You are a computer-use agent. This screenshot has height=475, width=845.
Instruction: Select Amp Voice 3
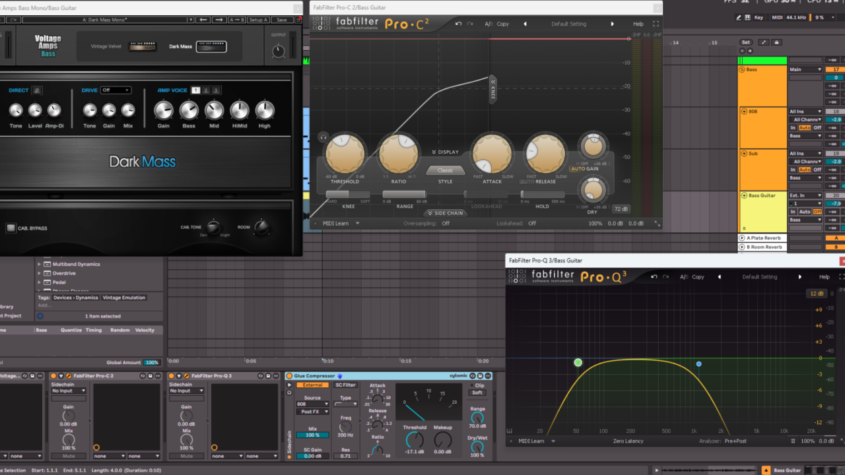(216, 90)
